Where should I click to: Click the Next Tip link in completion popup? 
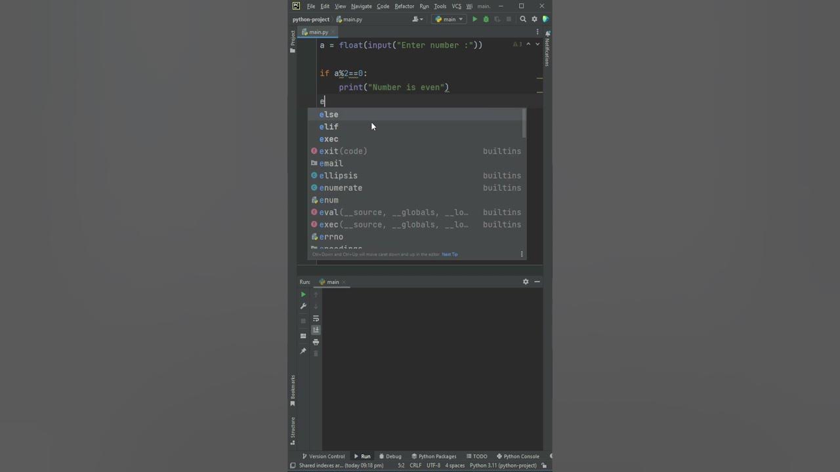(x=450, y=254)
